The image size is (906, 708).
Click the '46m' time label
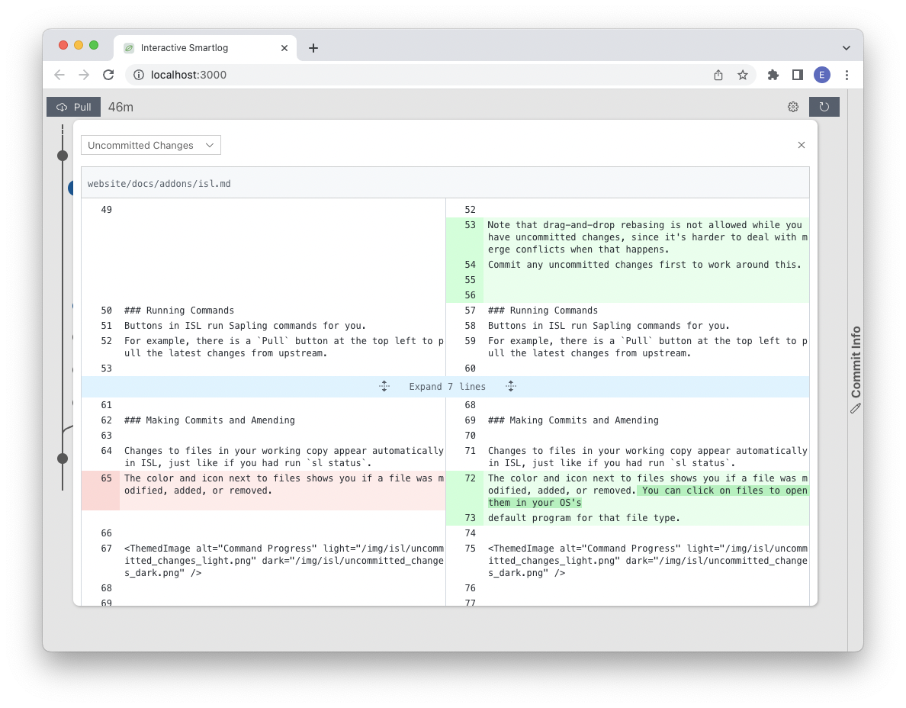point(120,107)
